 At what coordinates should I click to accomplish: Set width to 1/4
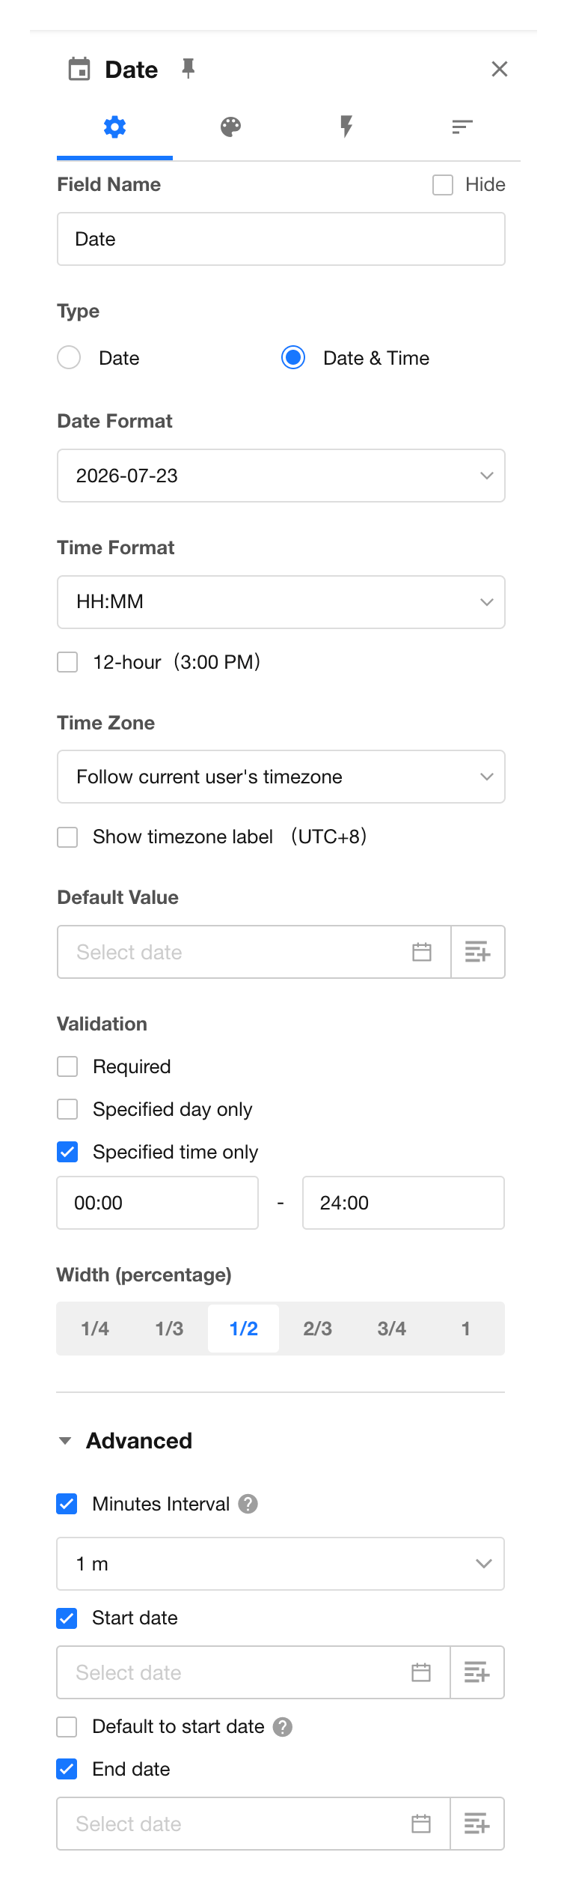pos(95,1329)
